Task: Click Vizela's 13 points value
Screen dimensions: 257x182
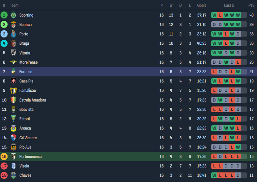Action: [251, 166]
